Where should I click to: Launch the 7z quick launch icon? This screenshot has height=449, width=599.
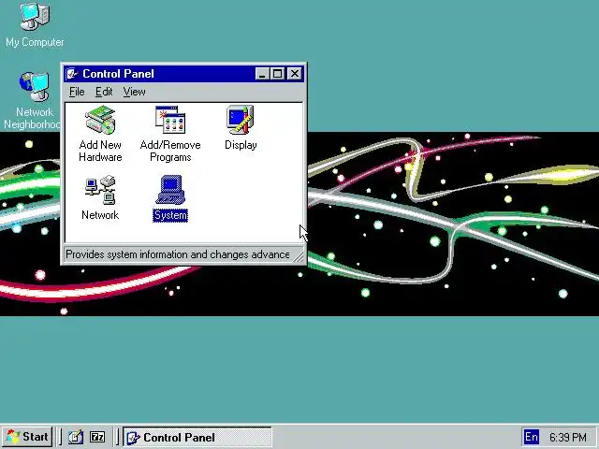point(97,437)
